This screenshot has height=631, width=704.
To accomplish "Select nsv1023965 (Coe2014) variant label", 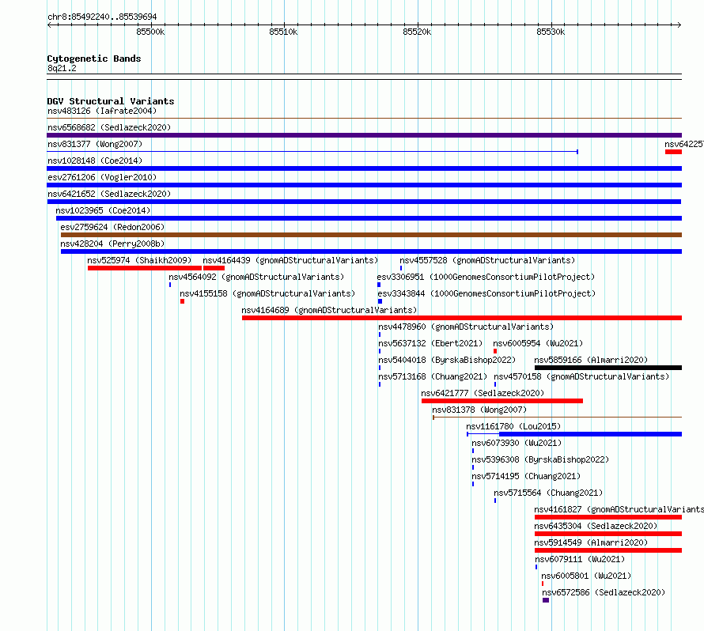I will pyautogui.click(x=103, y=210).
